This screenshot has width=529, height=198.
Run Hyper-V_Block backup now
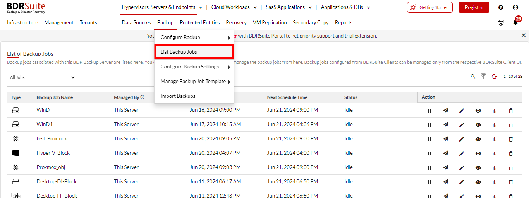click(x=446, y=154)
